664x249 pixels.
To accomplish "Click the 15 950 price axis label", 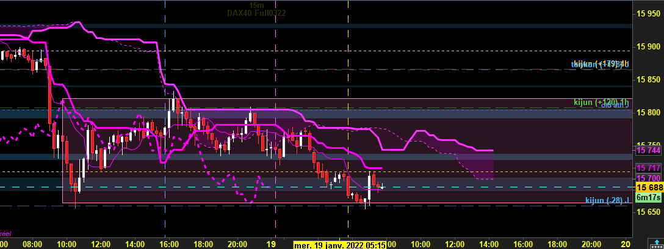I will pyautogui.click(x=648, y=14).
